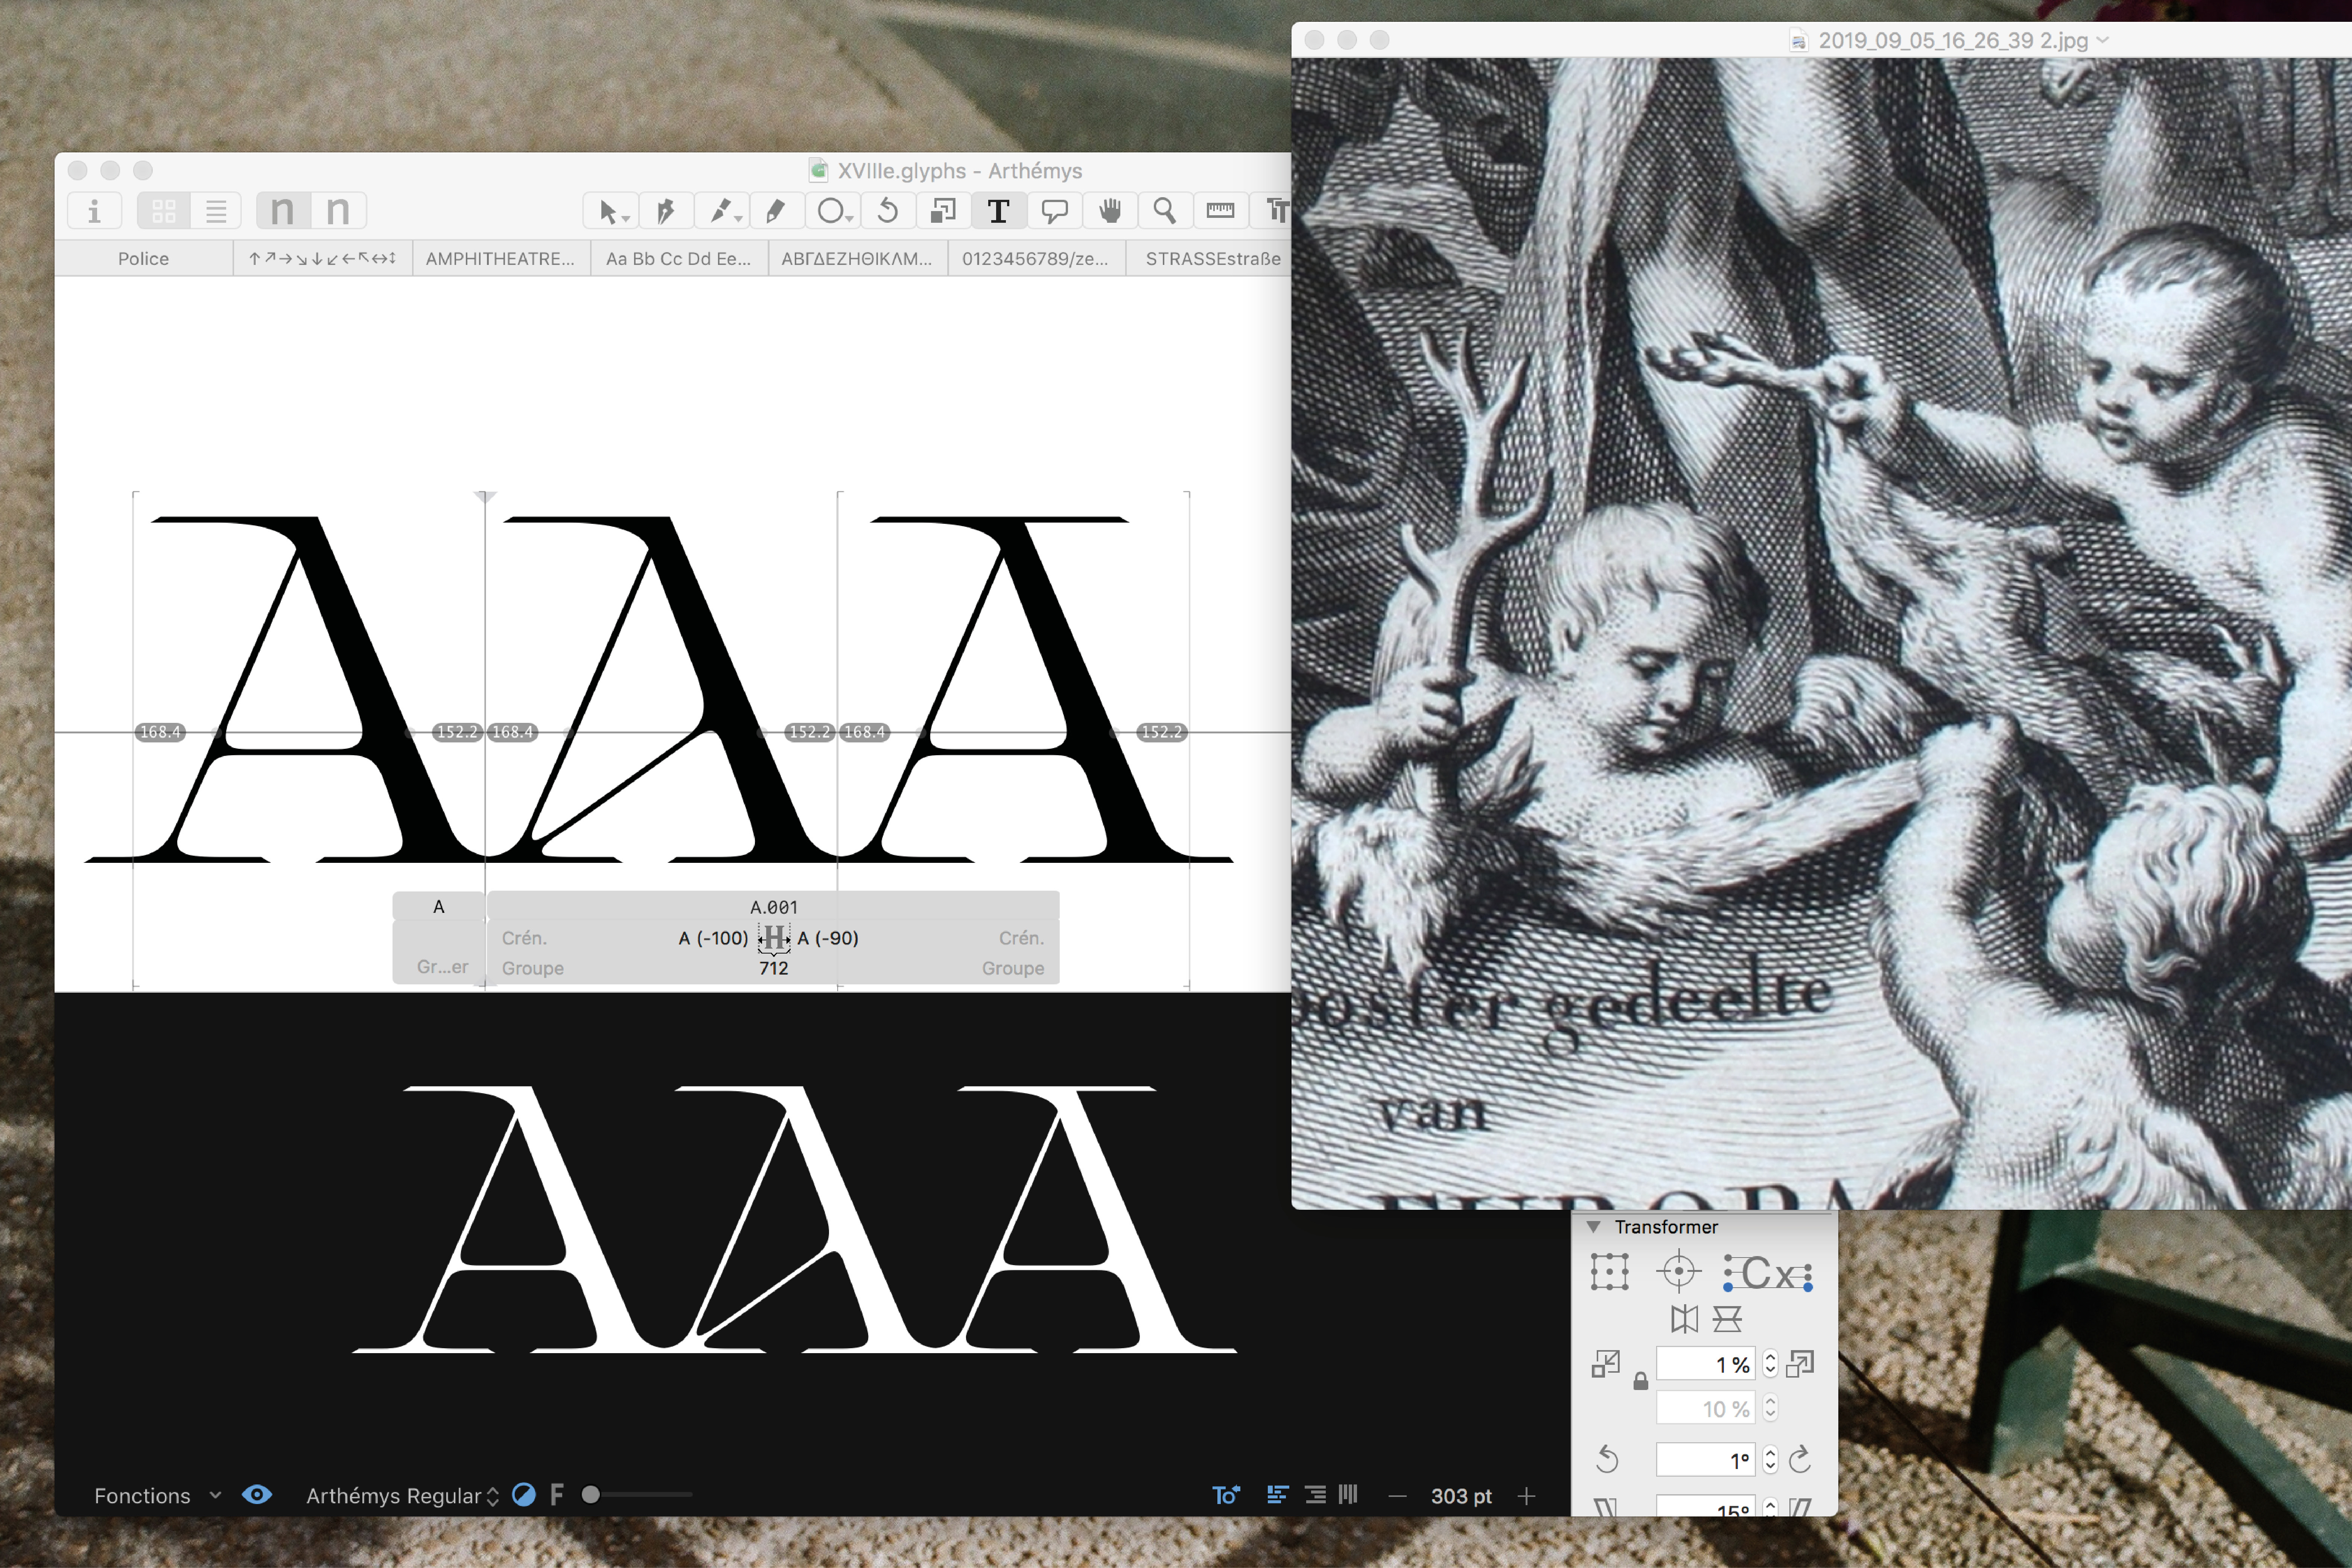Open the AMPHITHEATRE... tab
The width and height of the screenshot is (2352, 1568).
[x=500, y=258]
